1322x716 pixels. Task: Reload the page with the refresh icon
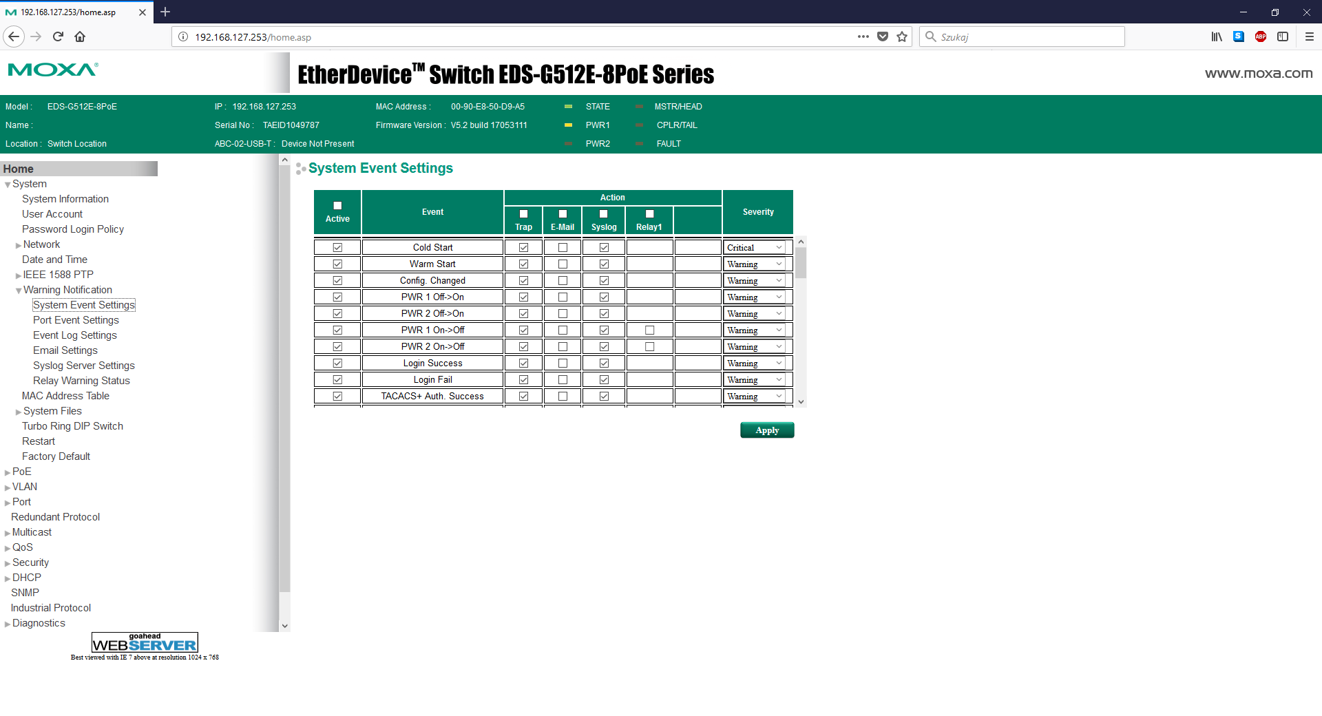click(58, 36)
